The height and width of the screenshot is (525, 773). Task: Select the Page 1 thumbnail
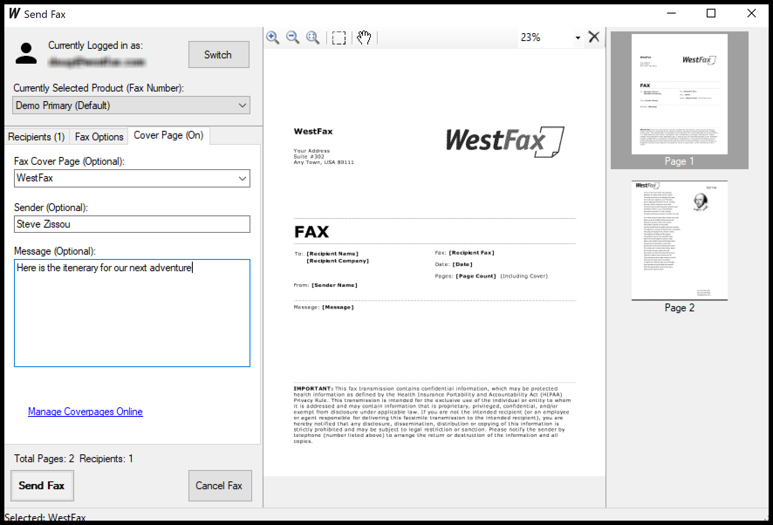[x=679, y=100]
